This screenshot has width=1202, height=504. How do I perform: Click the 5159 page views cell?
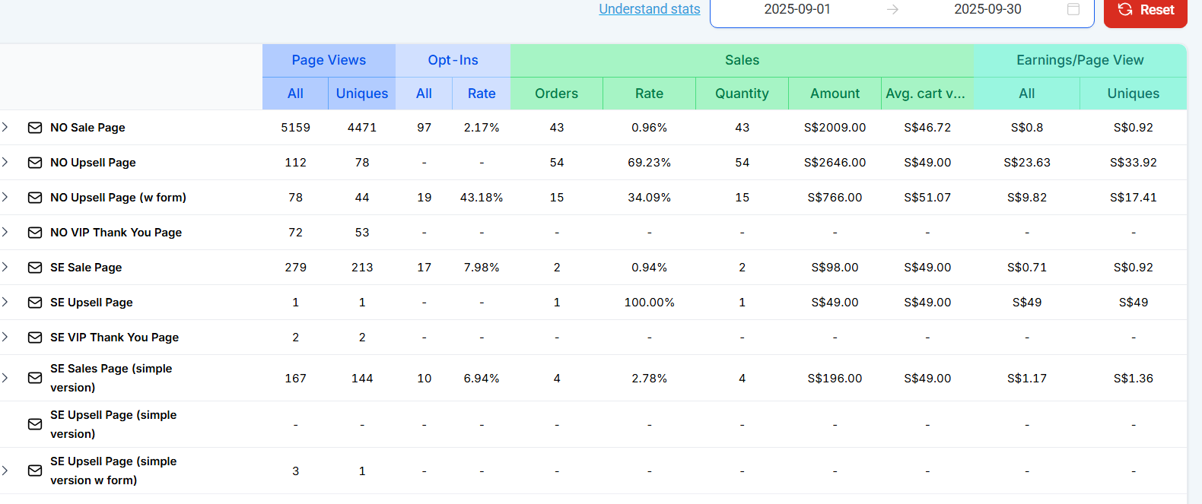click(x=295, y=128)
